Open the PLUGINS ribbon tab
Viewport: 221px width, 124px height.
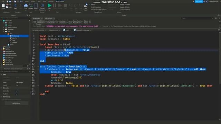tap(51, 1)
